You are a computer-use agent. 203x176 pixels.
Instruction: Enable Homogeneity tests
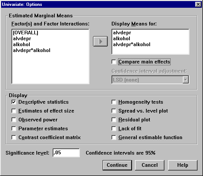pyautogui.click(x=114, y=102)
